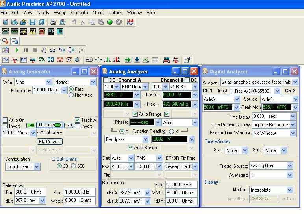This screenshot has width=304, height=214.
Task: Click the speaker Headphone/Speaker panel icon
Action: (x=78, y=60)
